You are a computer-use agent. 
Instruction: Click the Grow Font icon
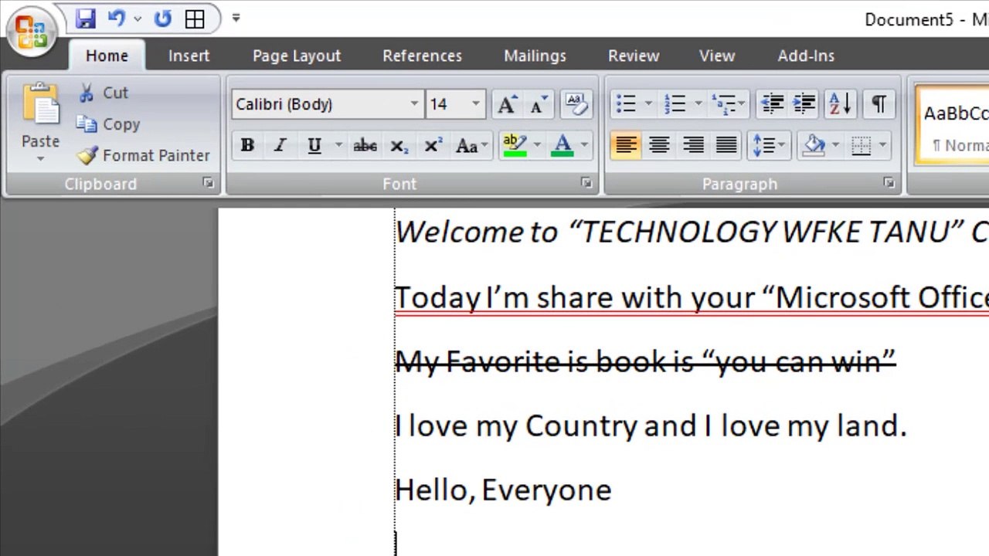[507, 104]
